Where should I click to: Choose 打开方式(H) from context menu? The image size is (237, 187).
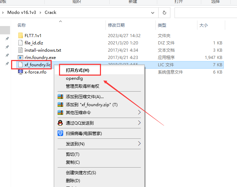click(x=77, y=70)
